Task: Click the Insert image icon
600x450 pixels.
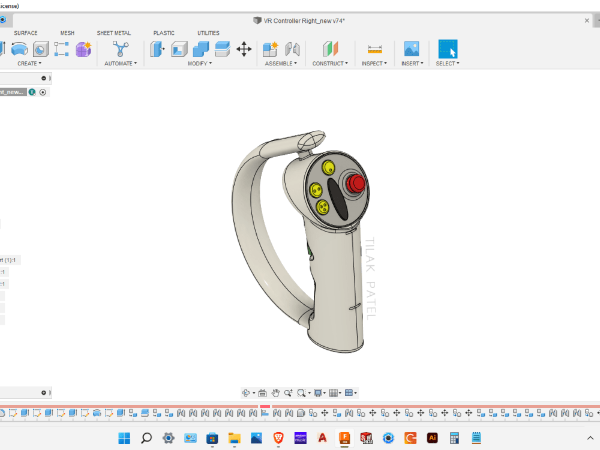Action: [x=412, y=49]
